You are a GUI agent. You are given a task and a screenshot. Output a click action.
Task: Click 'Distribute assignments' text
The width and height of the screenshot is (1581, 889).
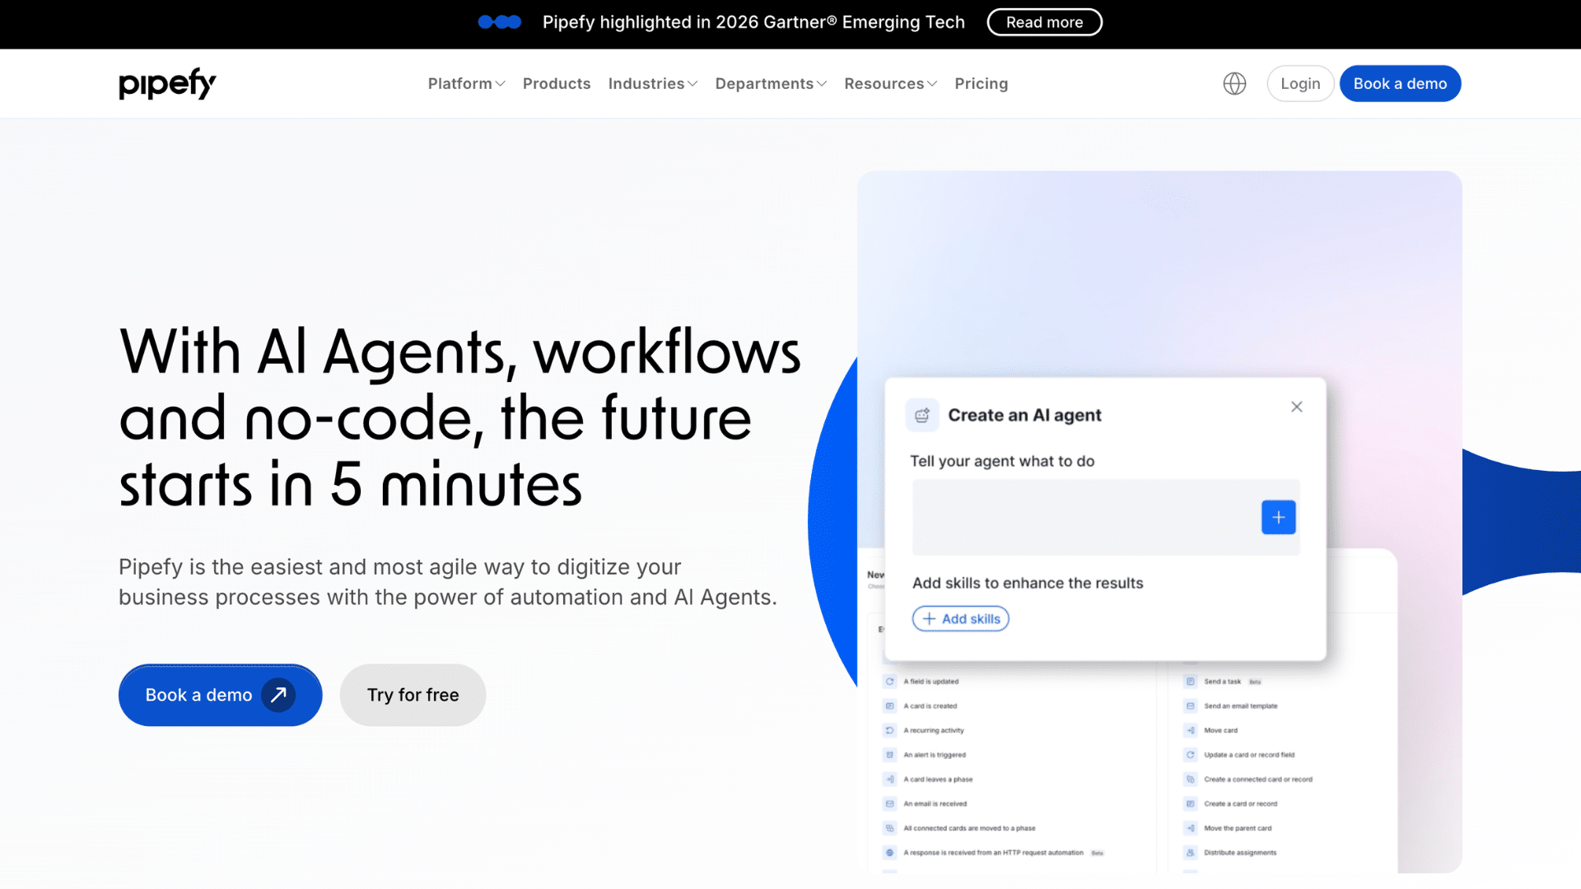pos(1240,853)
